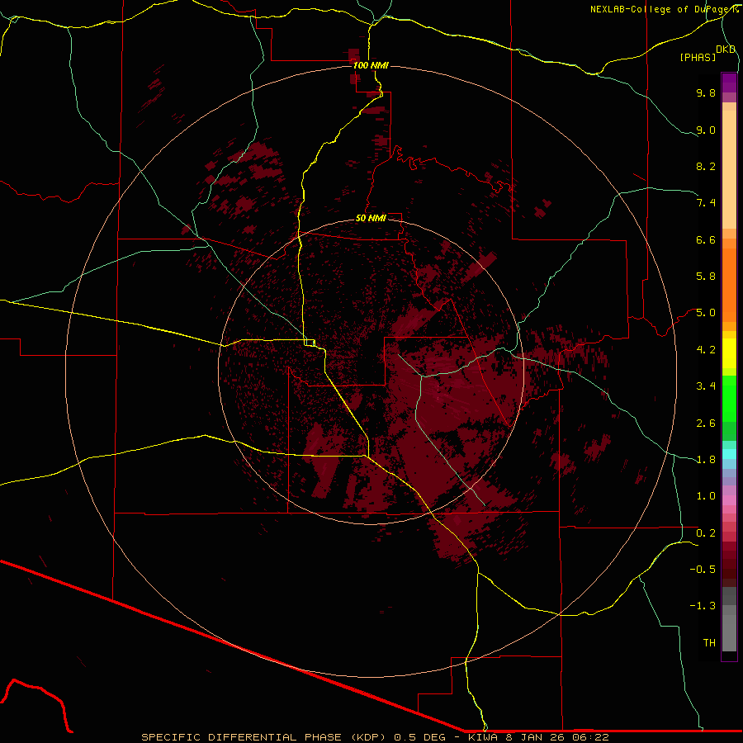
Task: Click the cyan swatch near 1.8
Action: tap(729, 453)
